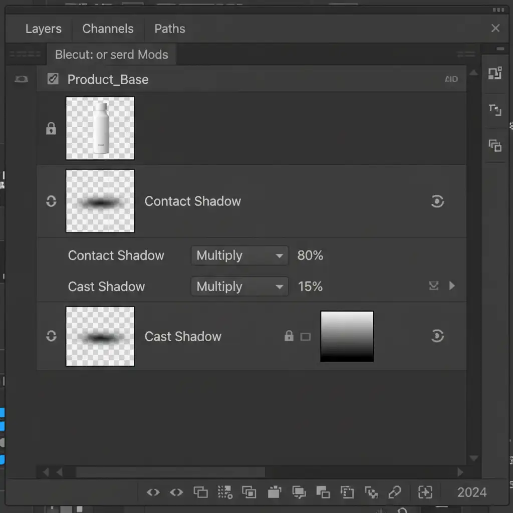Click the folder icon in bottom toolbar
Screen dimensions: 513x513
[274, 492]
